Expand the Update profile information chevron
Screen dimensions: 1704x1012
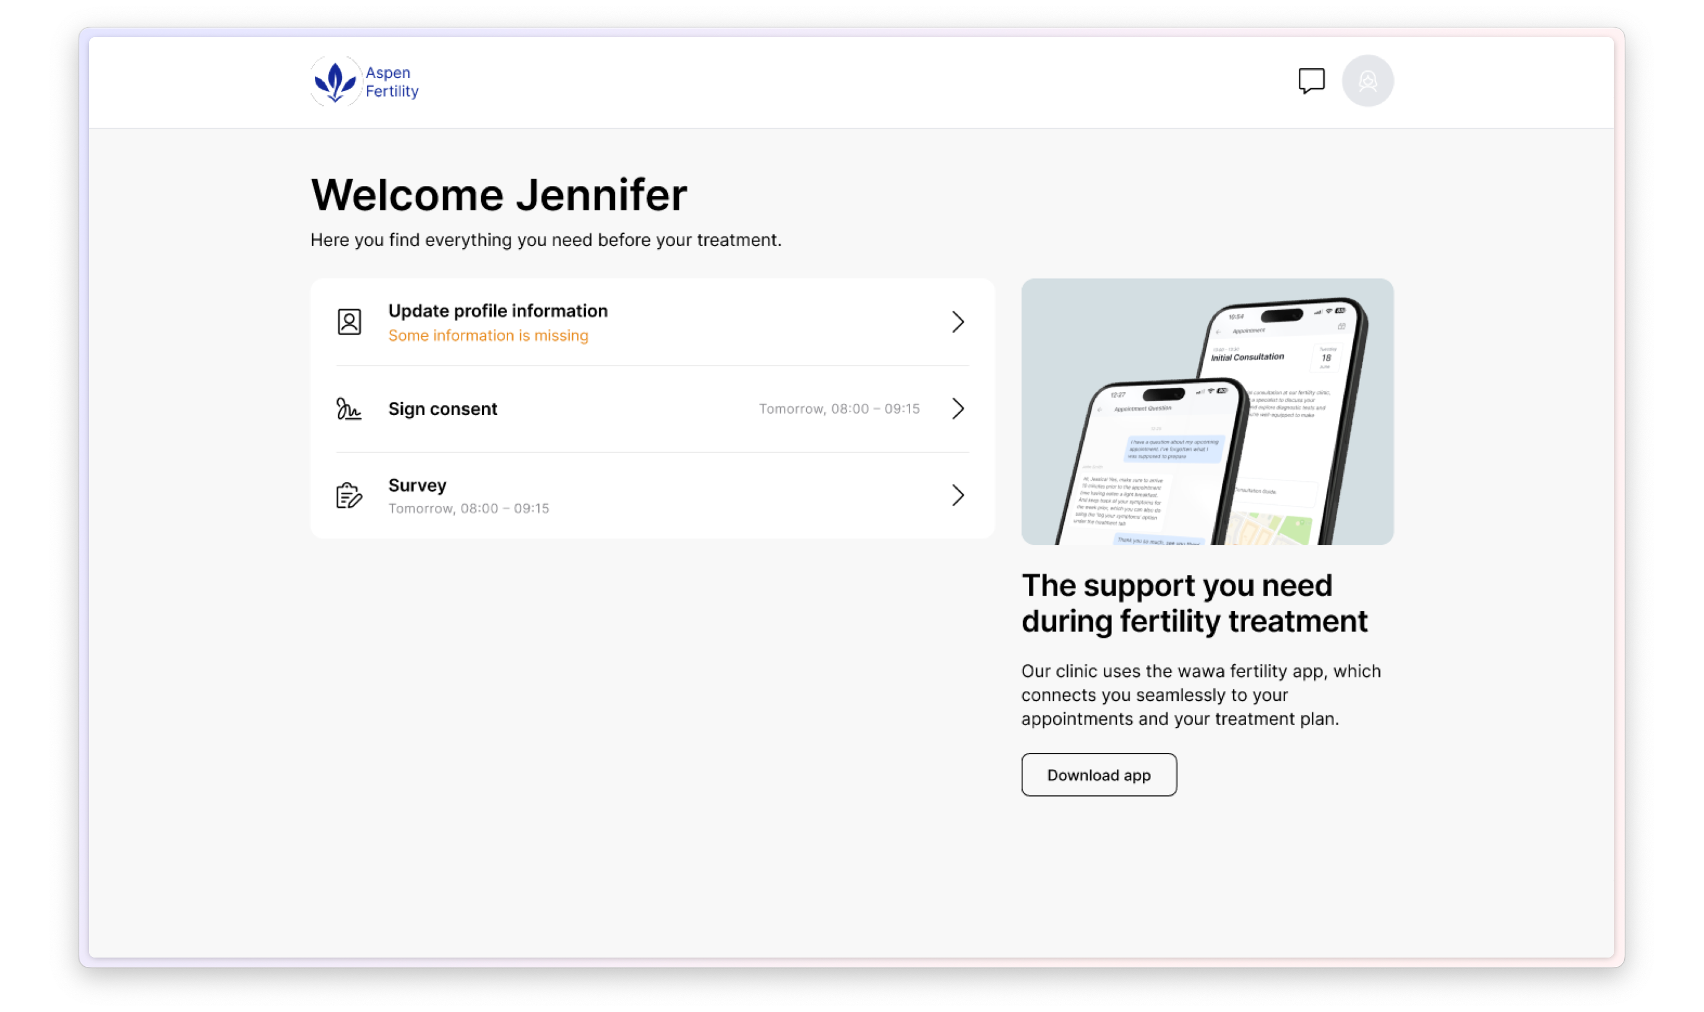click(x=958, y=322)
